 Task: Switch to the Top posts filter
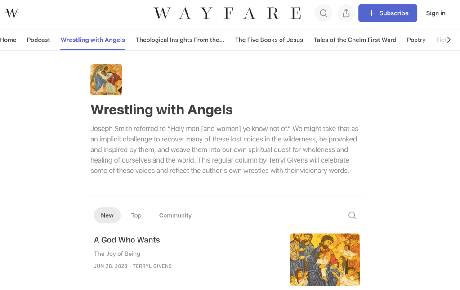pyautogui.click(x=136, y=215)
